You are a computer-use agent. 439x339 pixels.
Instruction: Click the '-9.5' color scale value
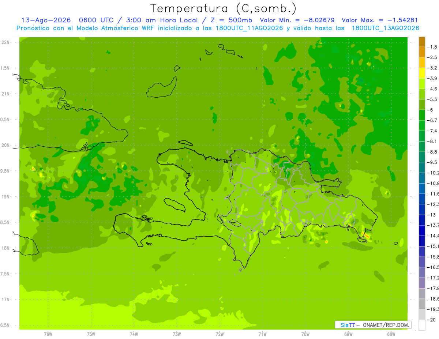pyautogui.click(x=433, y=162)
